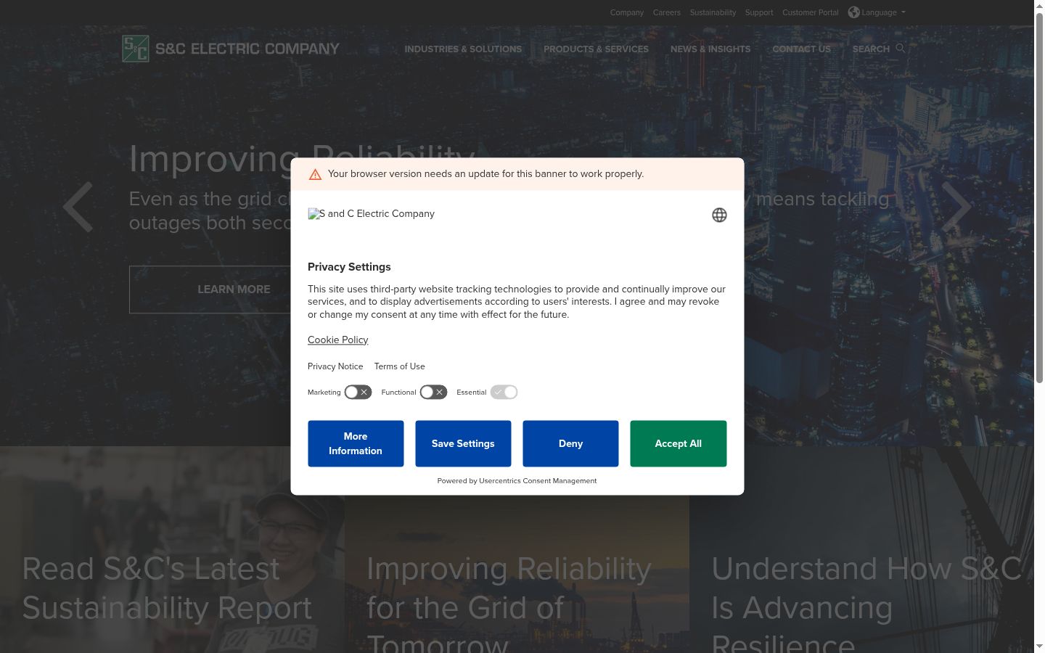Image resolution: width=1045 pixels, height=653 pixels.
Task: Click the Deny button
Action: 570,443
